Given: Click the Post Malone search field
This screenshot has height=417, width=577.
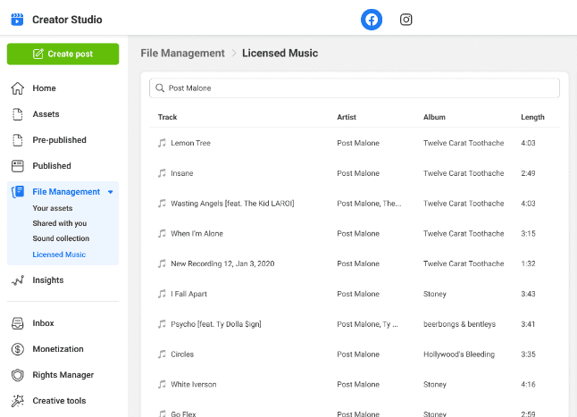Looking at the screenshot, I should (355, 88).
